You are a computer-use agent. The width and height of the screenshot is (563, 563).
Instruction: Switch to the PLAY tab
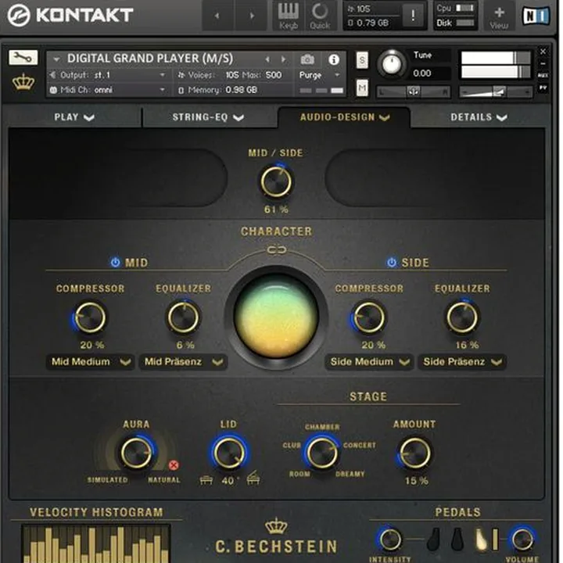point(74,117)
